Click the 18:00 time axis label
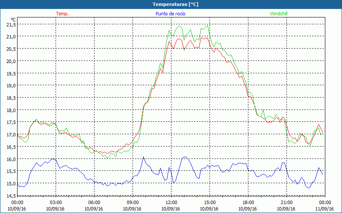Viewport: 342px width, 213px height. pyautogui.click(x=248, y=203)
